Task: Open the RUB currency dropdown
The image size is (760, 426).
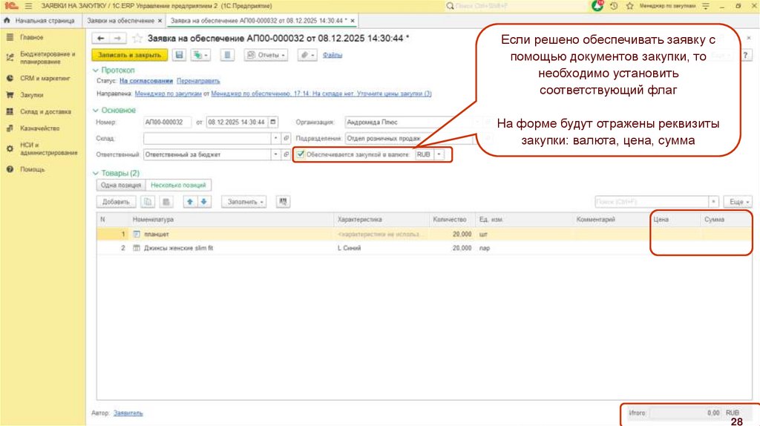Action: tap(439, 154)
